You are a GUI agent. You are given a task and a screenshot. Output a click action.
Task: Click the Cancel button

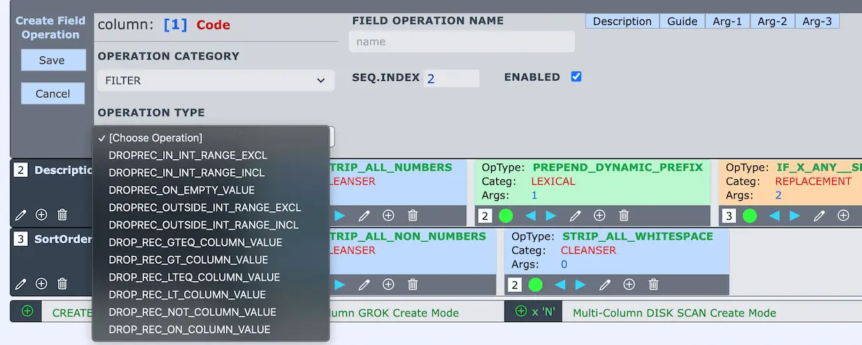pyautogui.click(x=53, y=93)
